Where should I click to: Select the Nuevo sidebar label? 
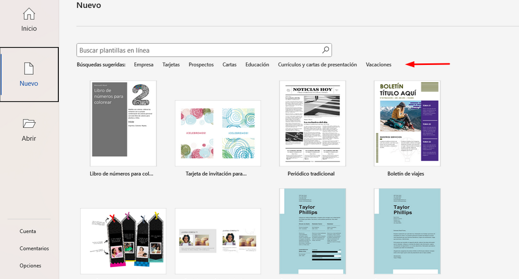[x=29, y=84]
